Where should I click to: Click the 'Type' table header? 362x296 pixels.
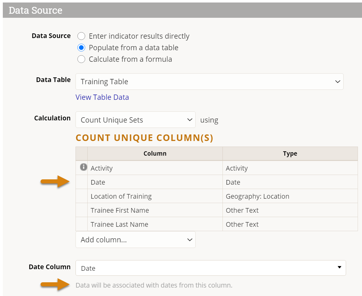click(x=290, y=153)
